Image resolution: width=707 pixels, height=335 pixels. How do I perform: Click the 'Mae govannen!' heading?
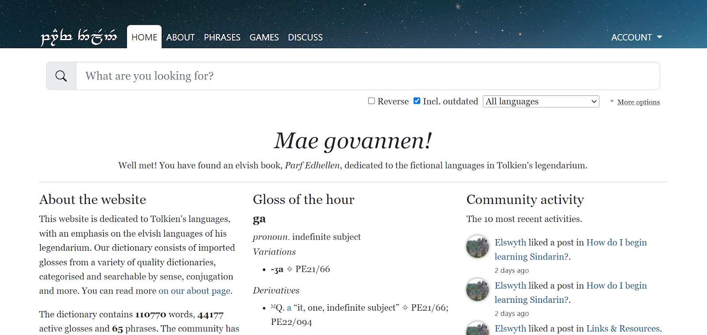click(x=353, y=141)
